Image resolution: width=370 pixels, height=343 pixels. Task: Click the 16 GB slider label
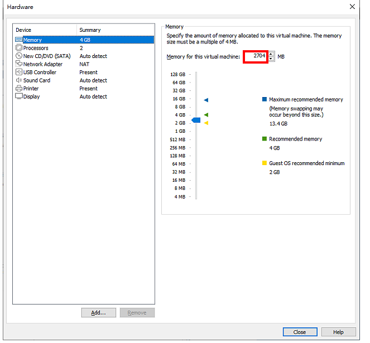coord(179,99)
